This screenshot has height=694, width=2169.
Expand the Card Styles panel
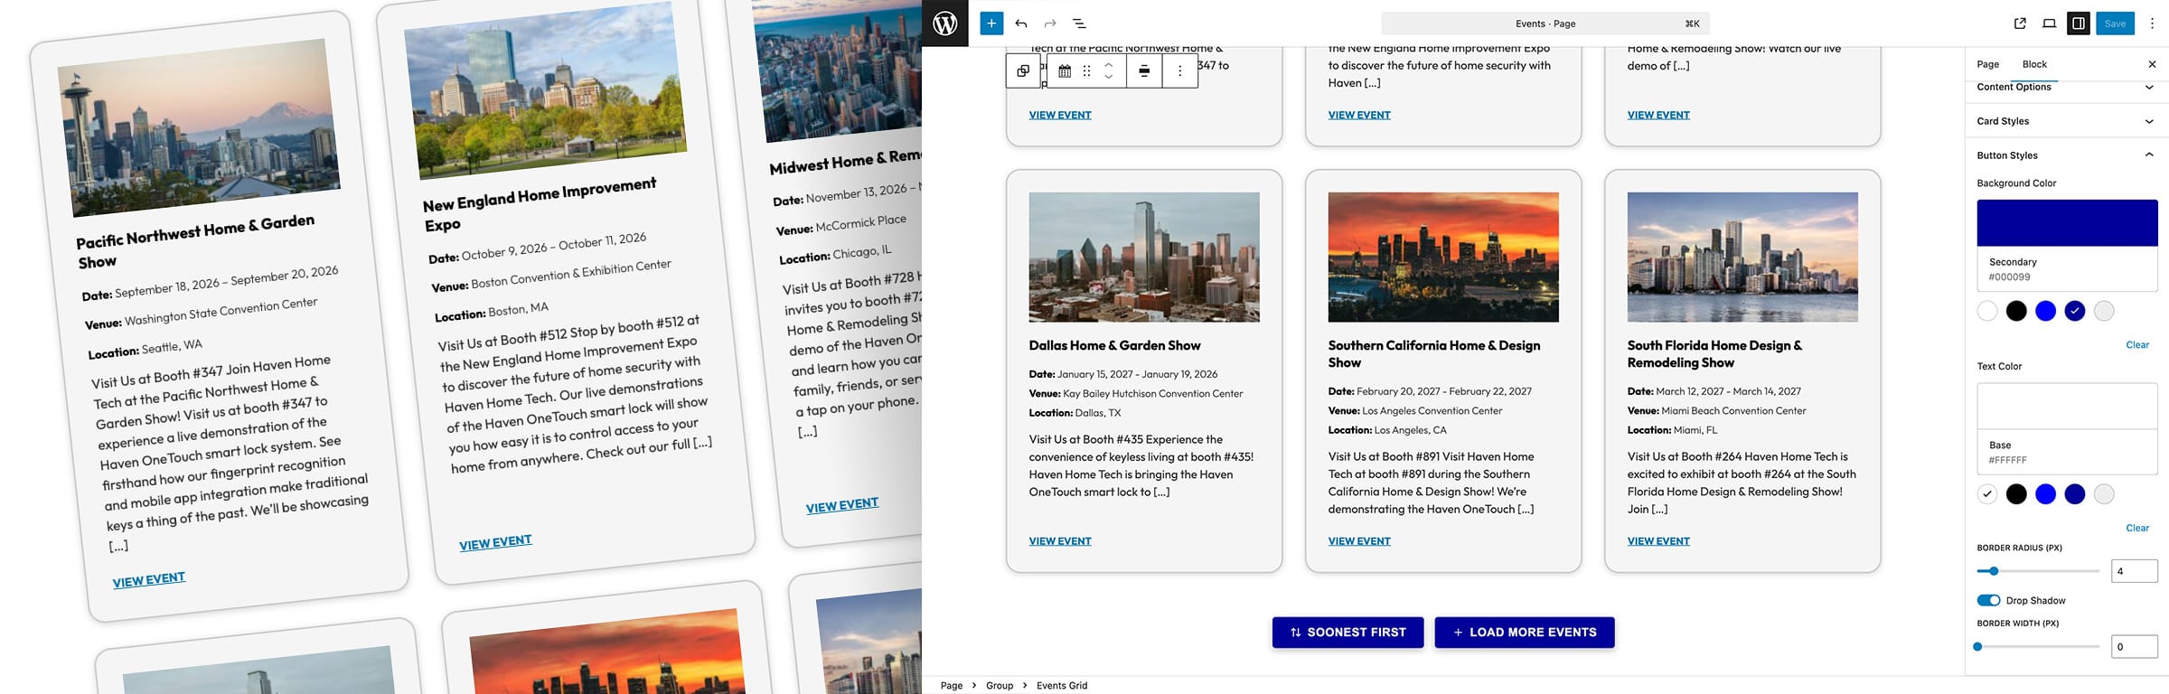click(2067, 121)
